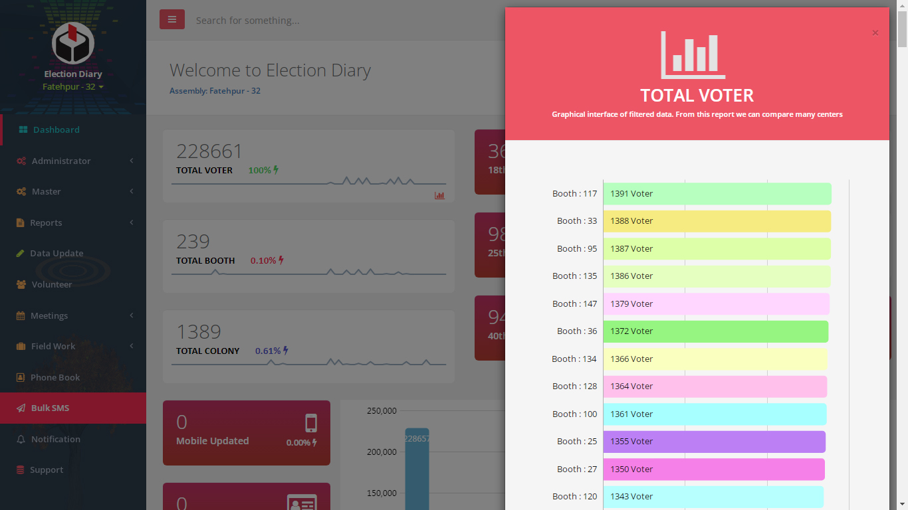Click the hamburger menu toggle button

click(171, 20)
